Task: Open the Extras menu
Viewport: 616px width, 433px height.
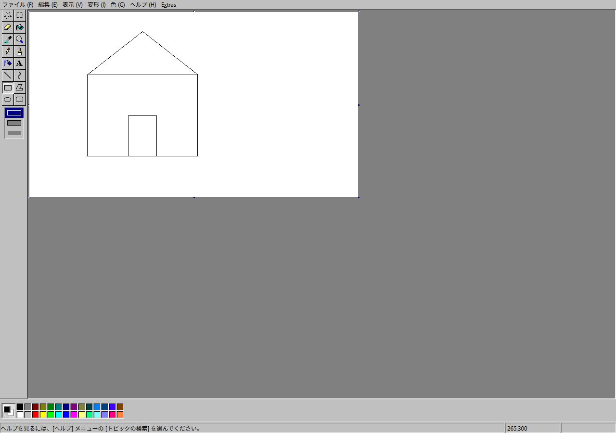Action: coord(168,5)
